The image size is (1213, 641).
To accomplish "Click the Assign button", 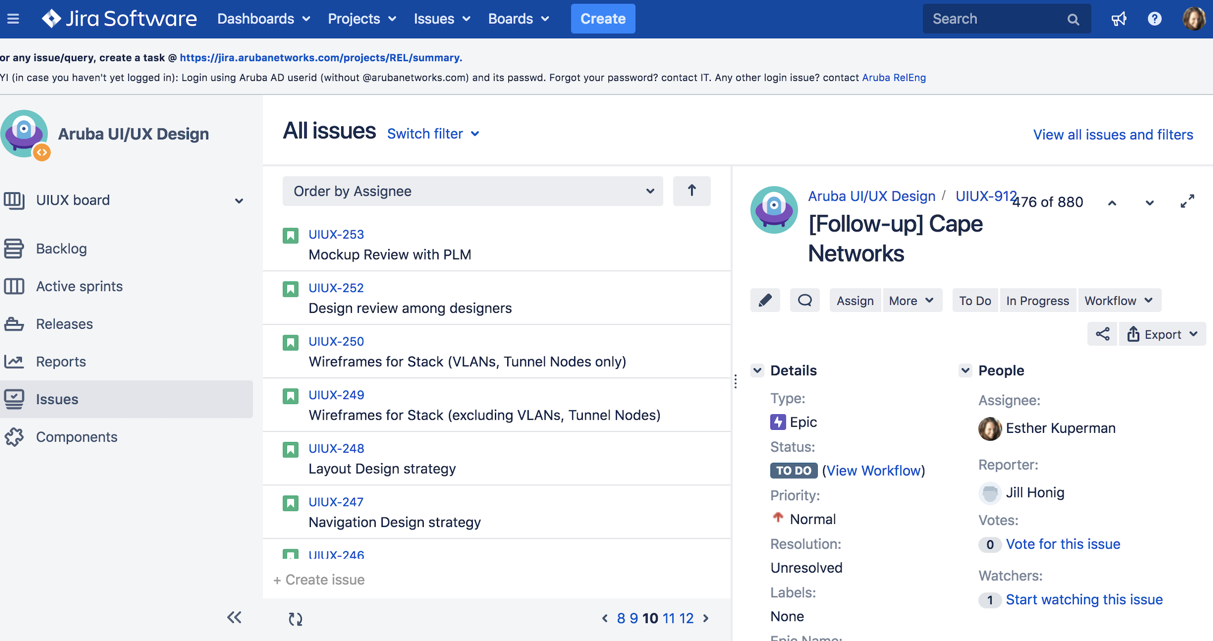I will pyautogui.click(x=855, y=300).
